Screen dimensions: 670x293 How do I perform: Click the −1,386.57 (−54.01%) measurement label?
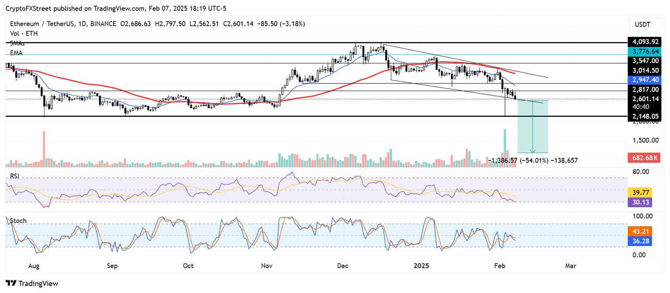(x=532, y=160)
